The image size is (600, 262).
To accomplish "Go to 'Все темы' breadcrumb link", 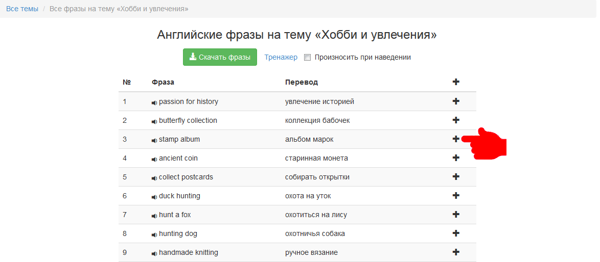I will click(x=22, y=9).
